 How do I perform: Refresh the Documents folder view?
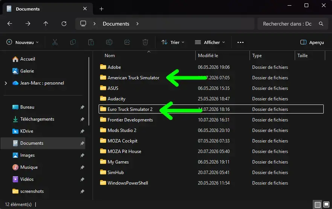coord(64,24)
